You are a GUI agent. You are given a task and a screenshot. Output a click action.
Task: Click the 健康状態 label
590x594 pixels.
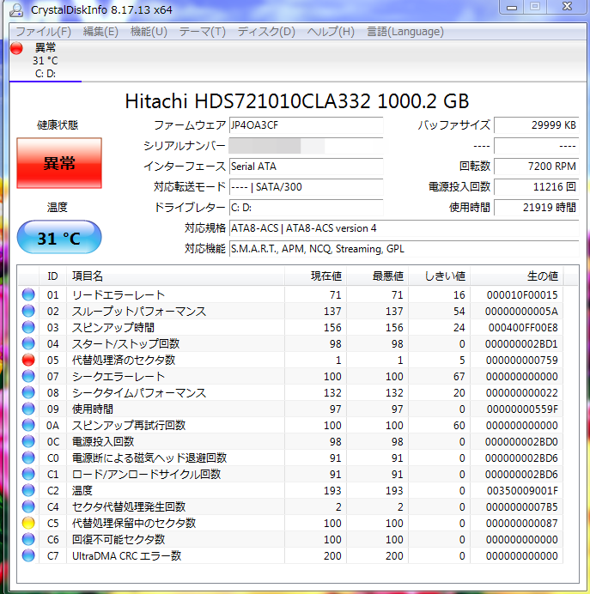(x=58, y=125)
